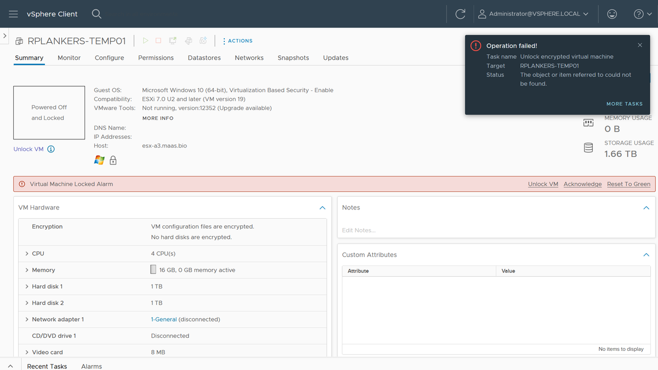
Task: Click Unlock VM link under the thumbnail
Action: tap(29, 149)
